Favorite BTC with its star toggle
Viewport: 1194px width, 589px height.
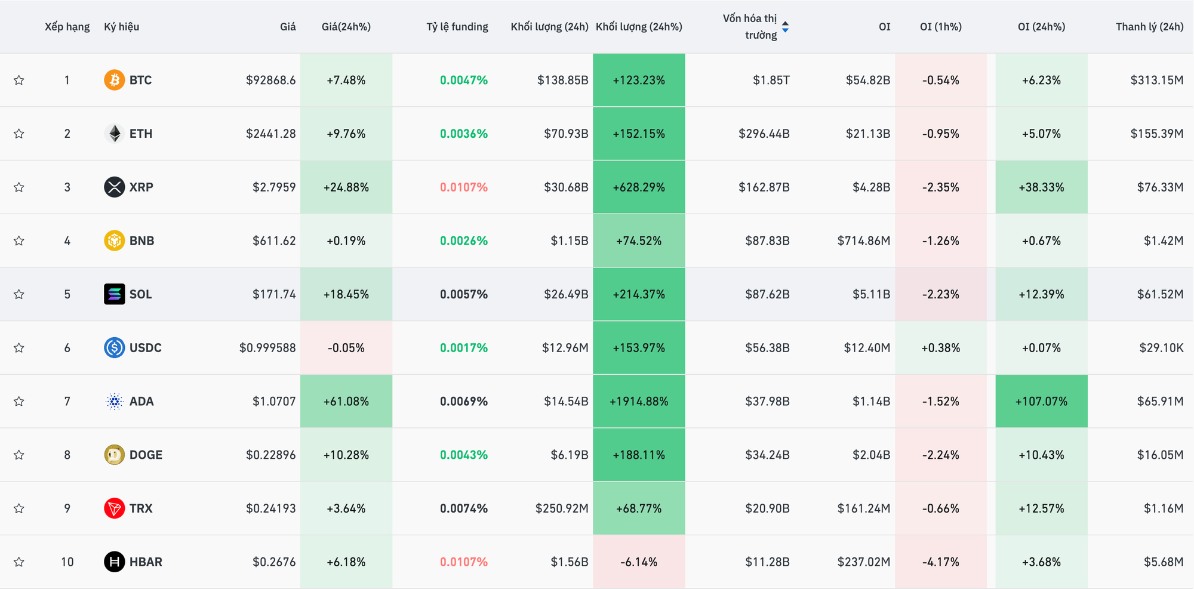[x=19, y=80]
